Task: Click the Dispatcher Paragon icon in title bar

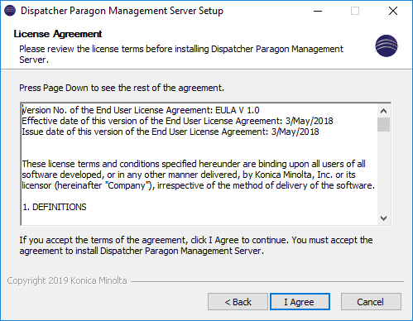Action: [10, 11]
